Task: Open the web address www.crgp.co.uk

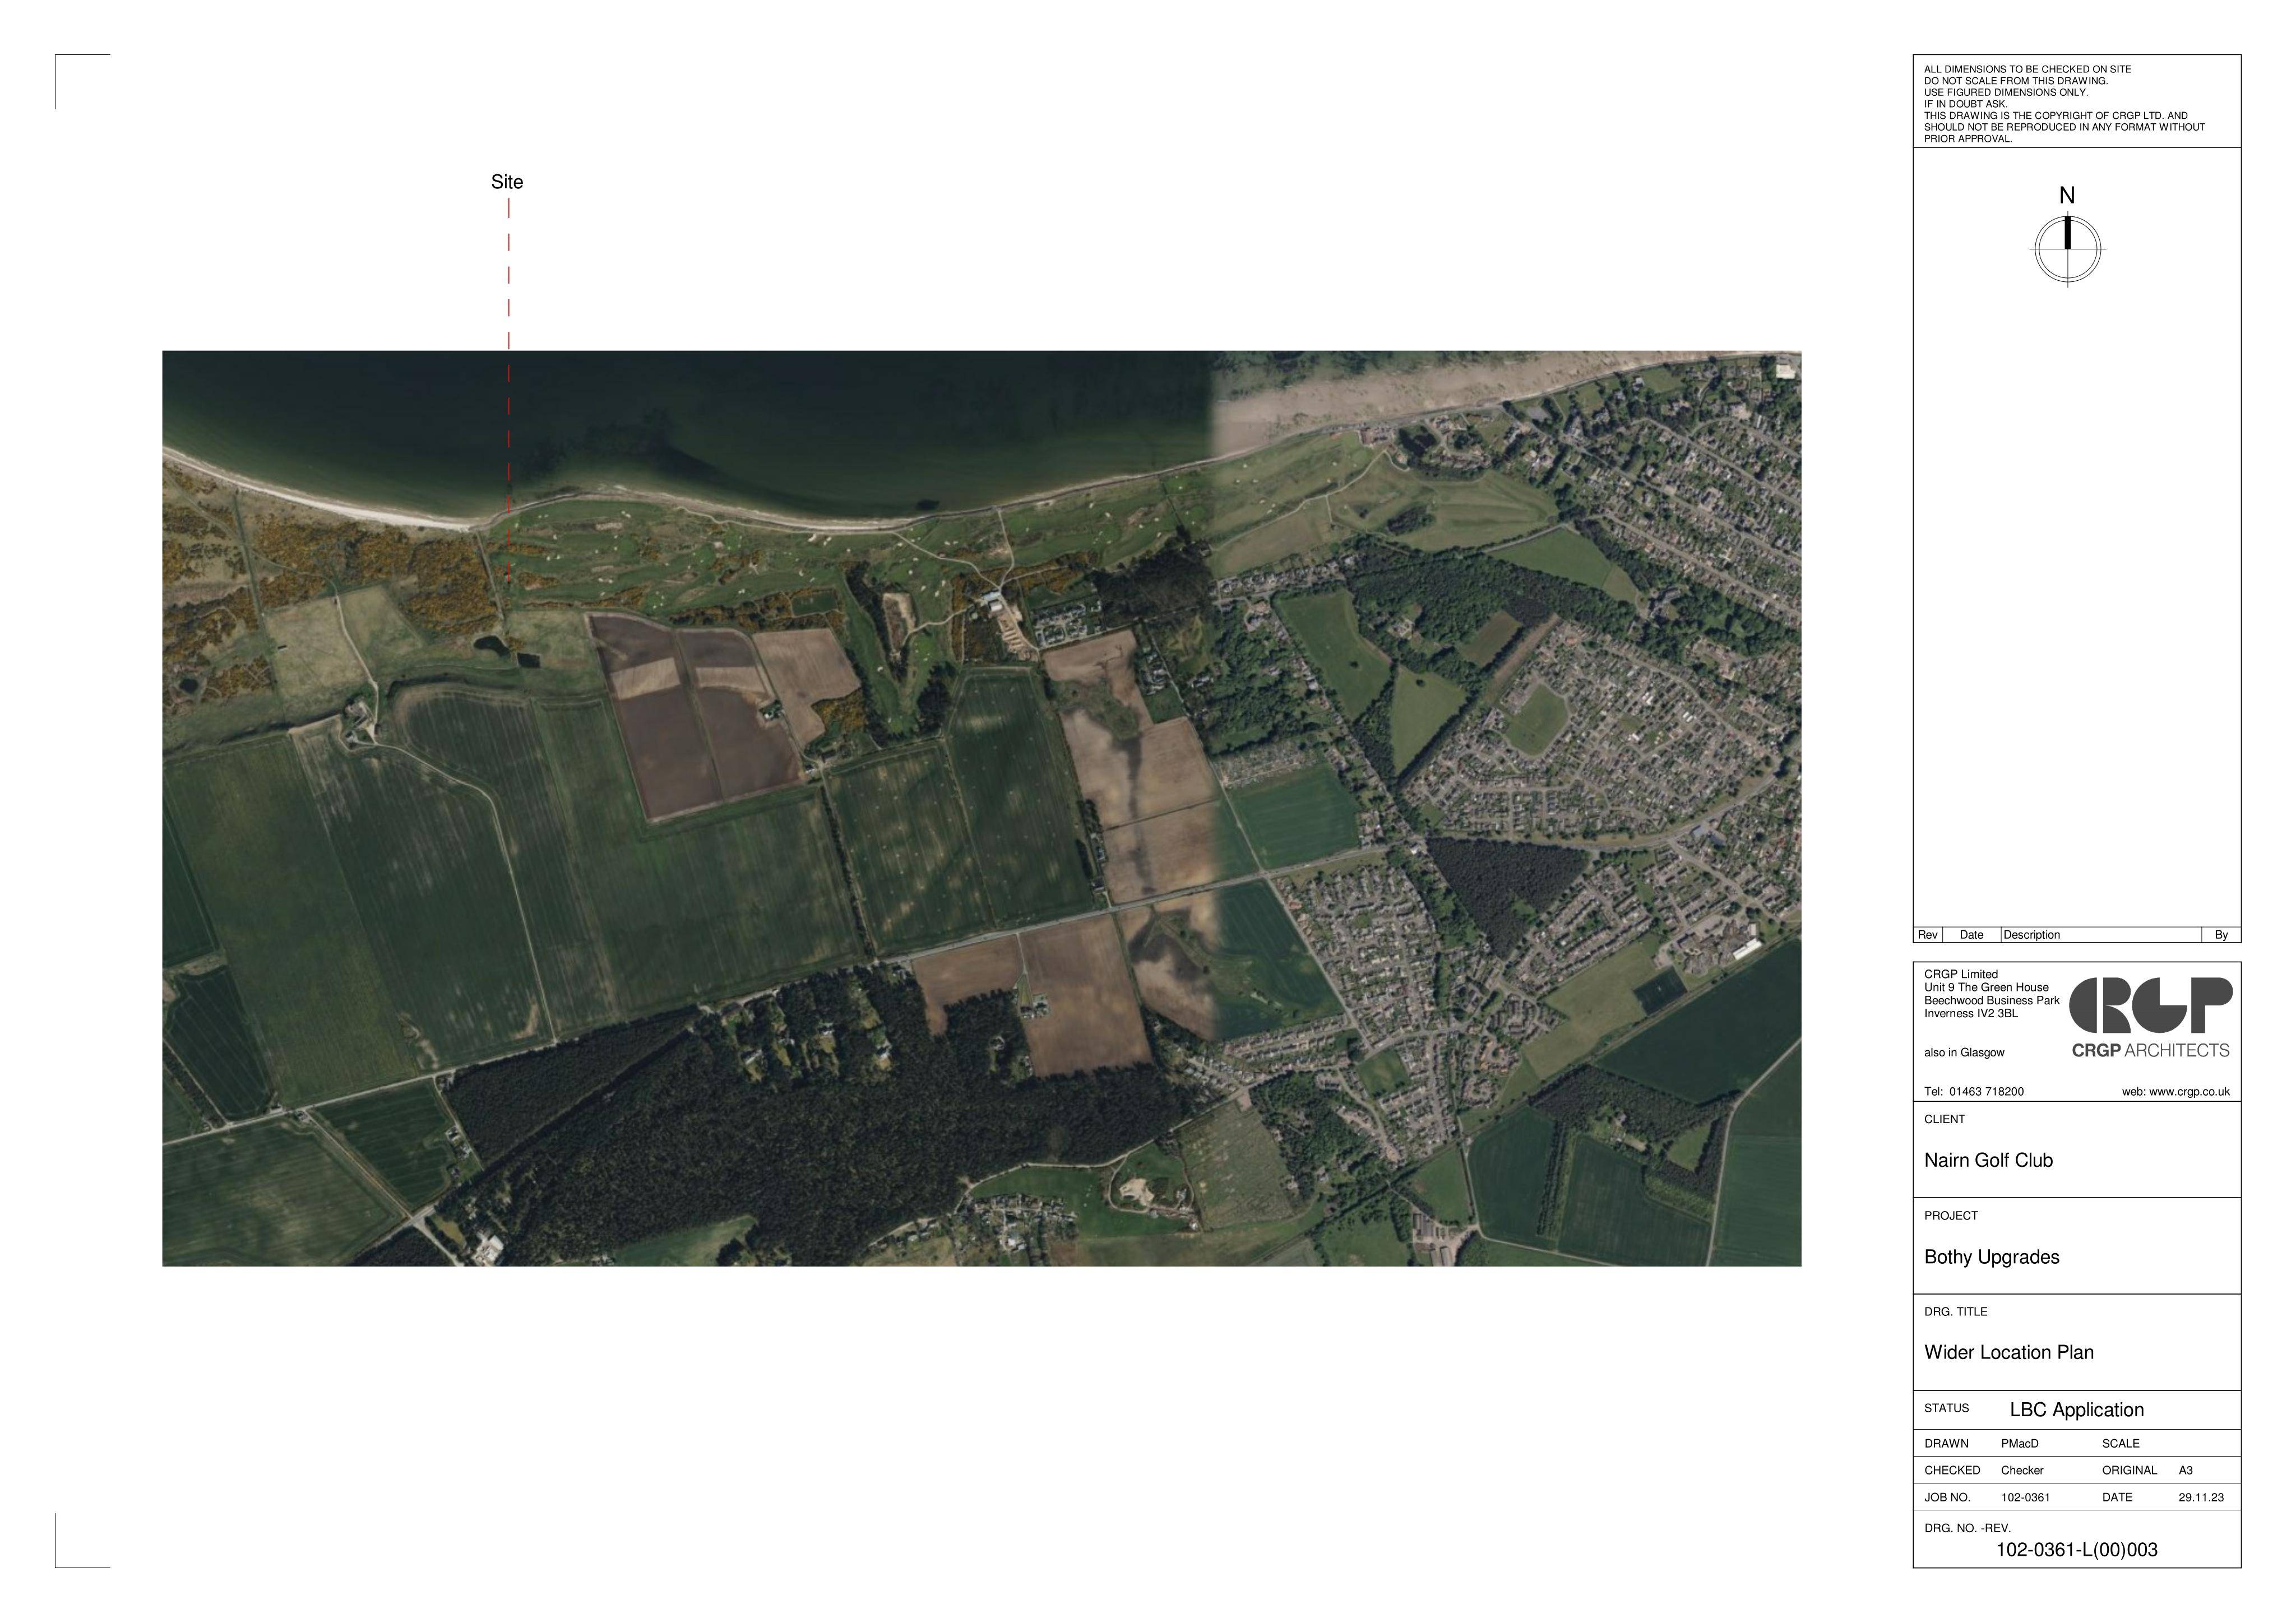Action: point(2189,1092)
